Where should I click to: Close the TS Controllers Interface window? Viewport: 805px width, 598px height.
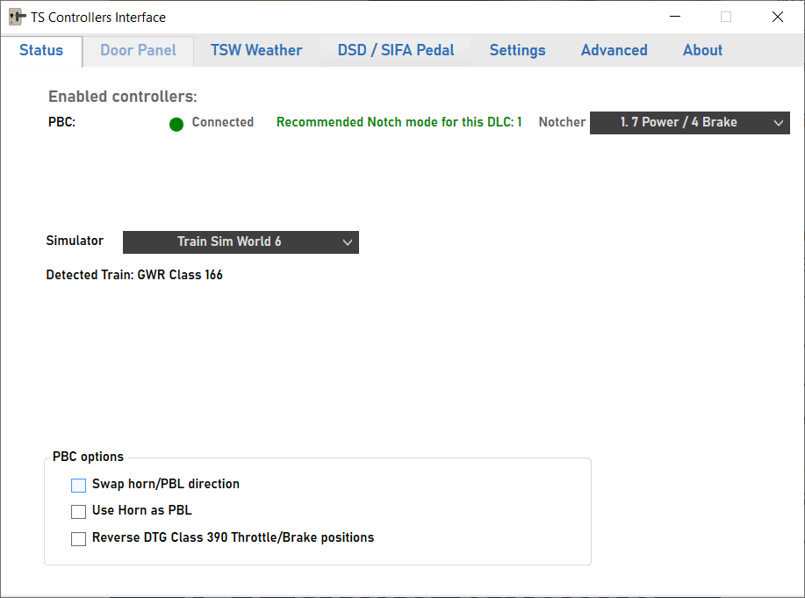point(778,17)
